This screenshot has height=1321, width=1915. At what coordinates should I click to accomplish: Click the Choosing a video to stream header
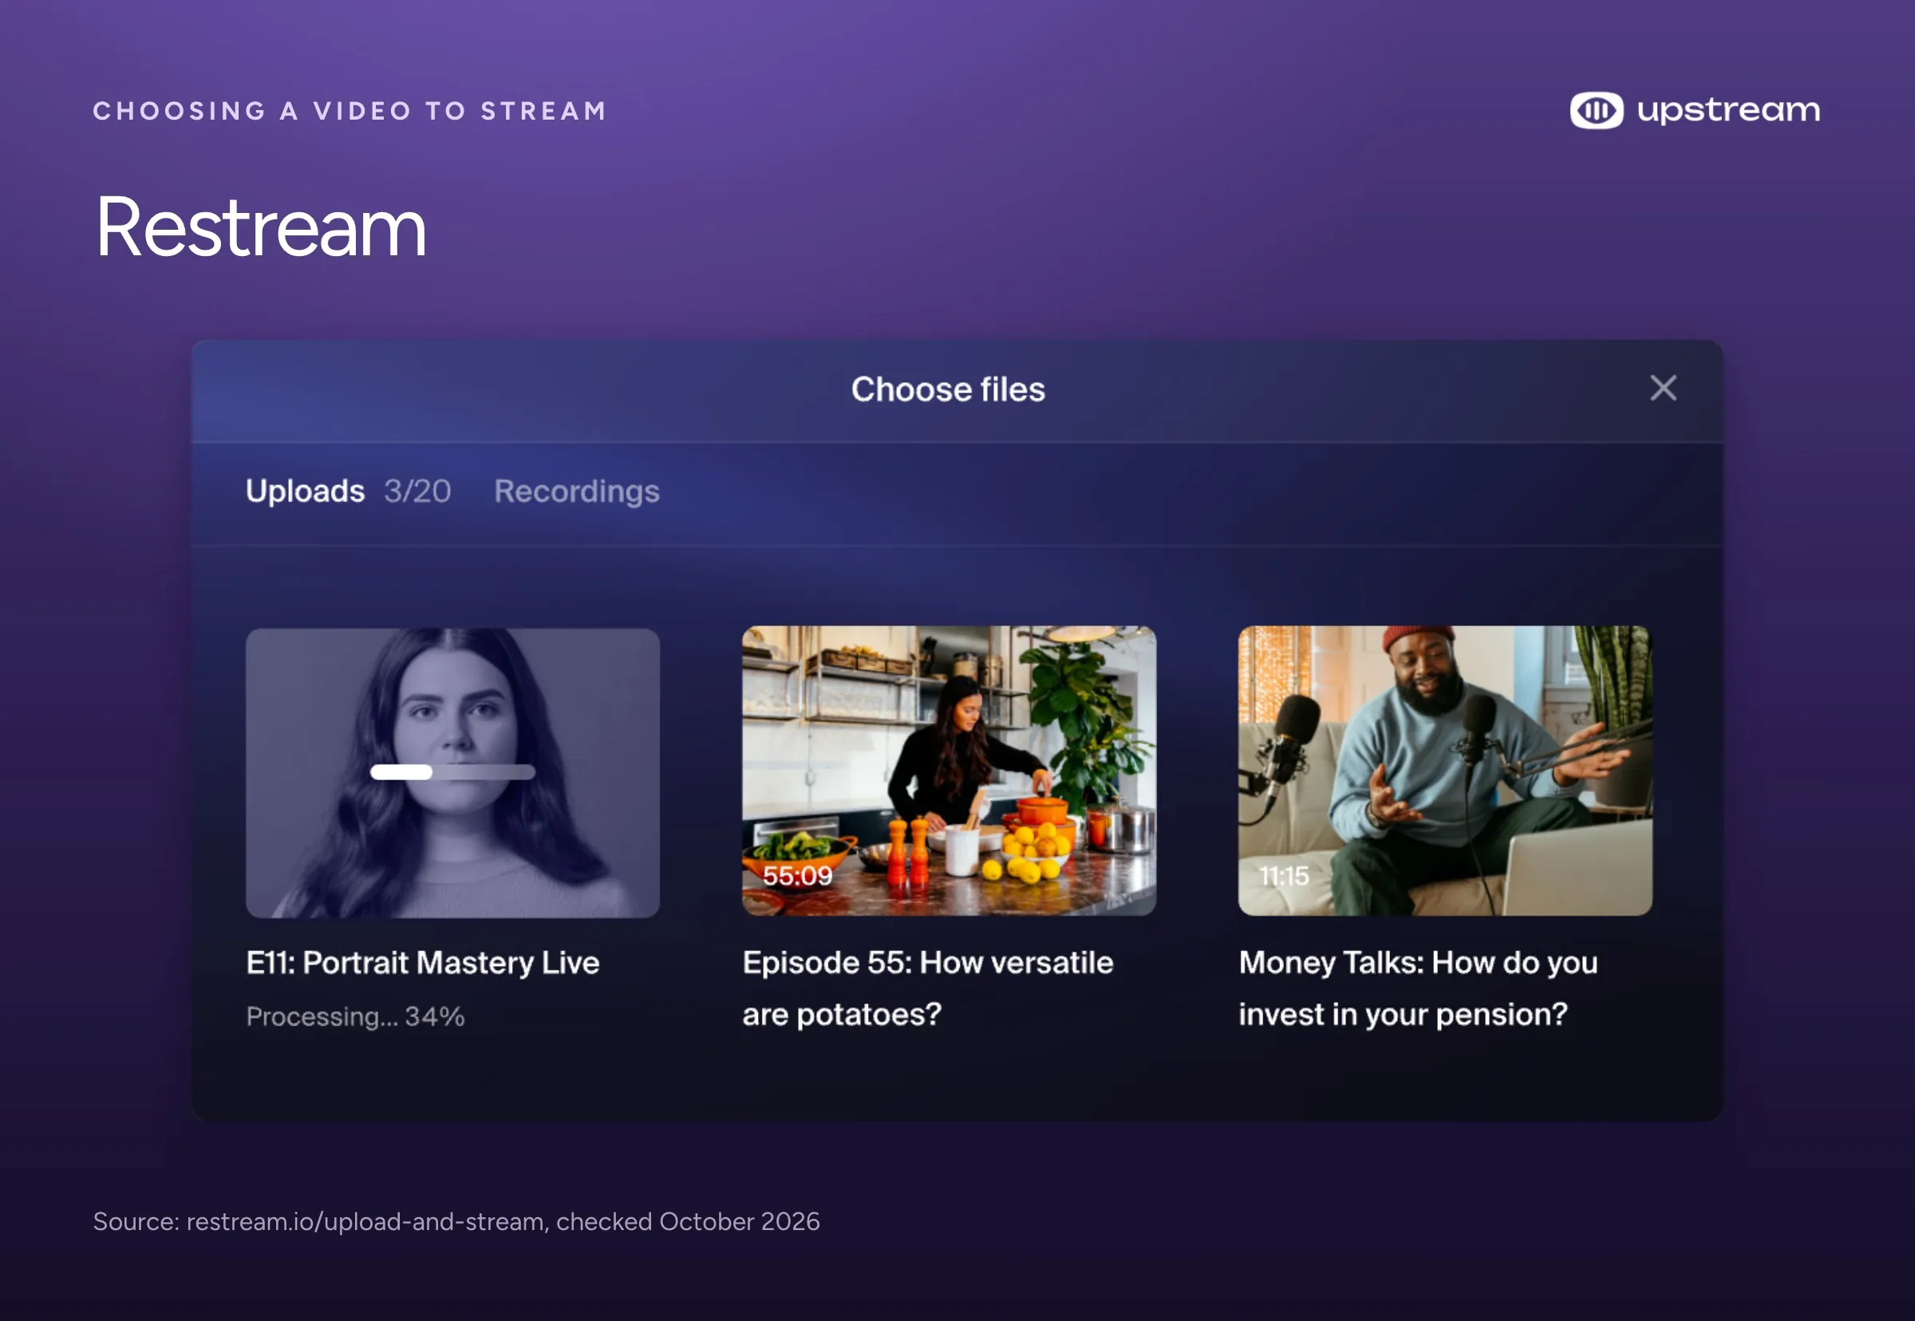click(350, 110)
